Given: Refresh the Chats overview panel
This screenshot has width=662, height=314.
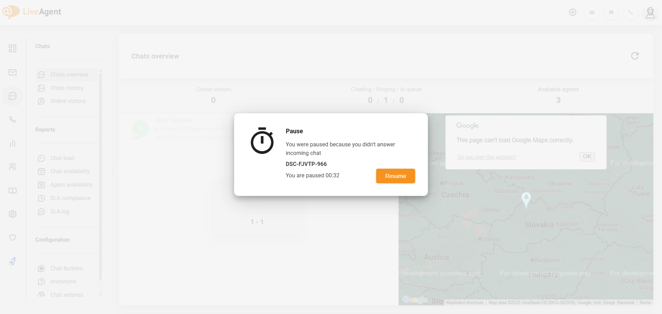Looking at the screenshot, I should click(635, 56).
